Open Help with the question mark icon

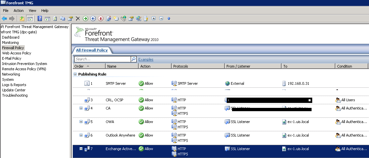pos(40,18)
